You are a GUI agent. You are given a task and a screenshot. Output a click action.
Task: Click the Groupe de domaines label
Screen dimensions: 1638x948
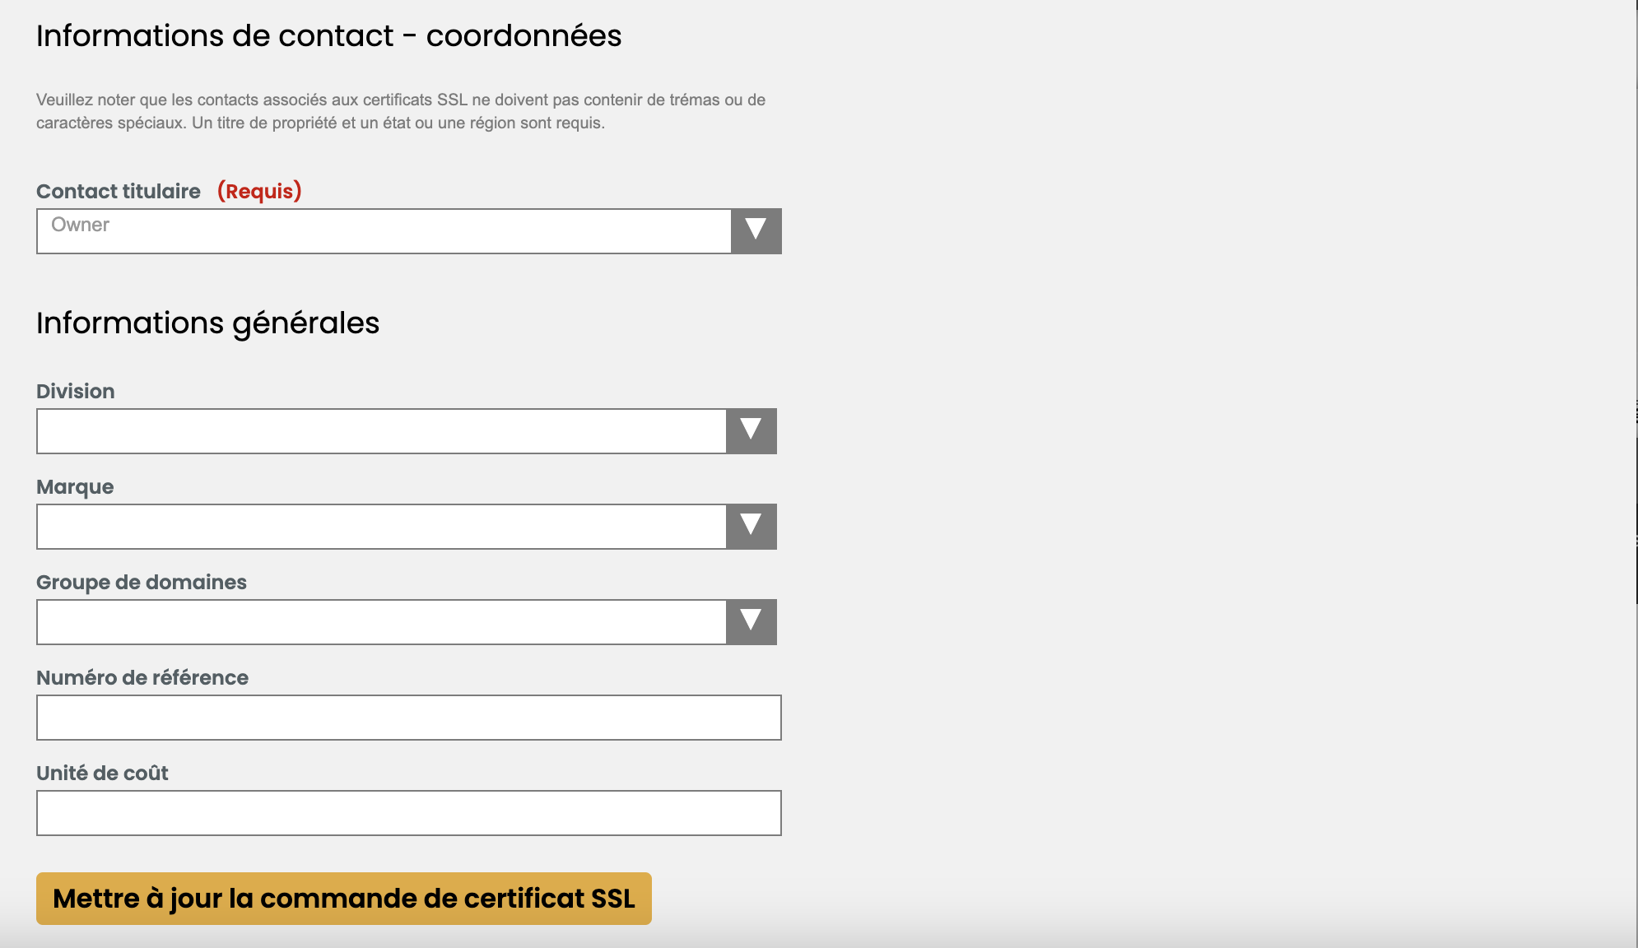[x=142, y=583]
